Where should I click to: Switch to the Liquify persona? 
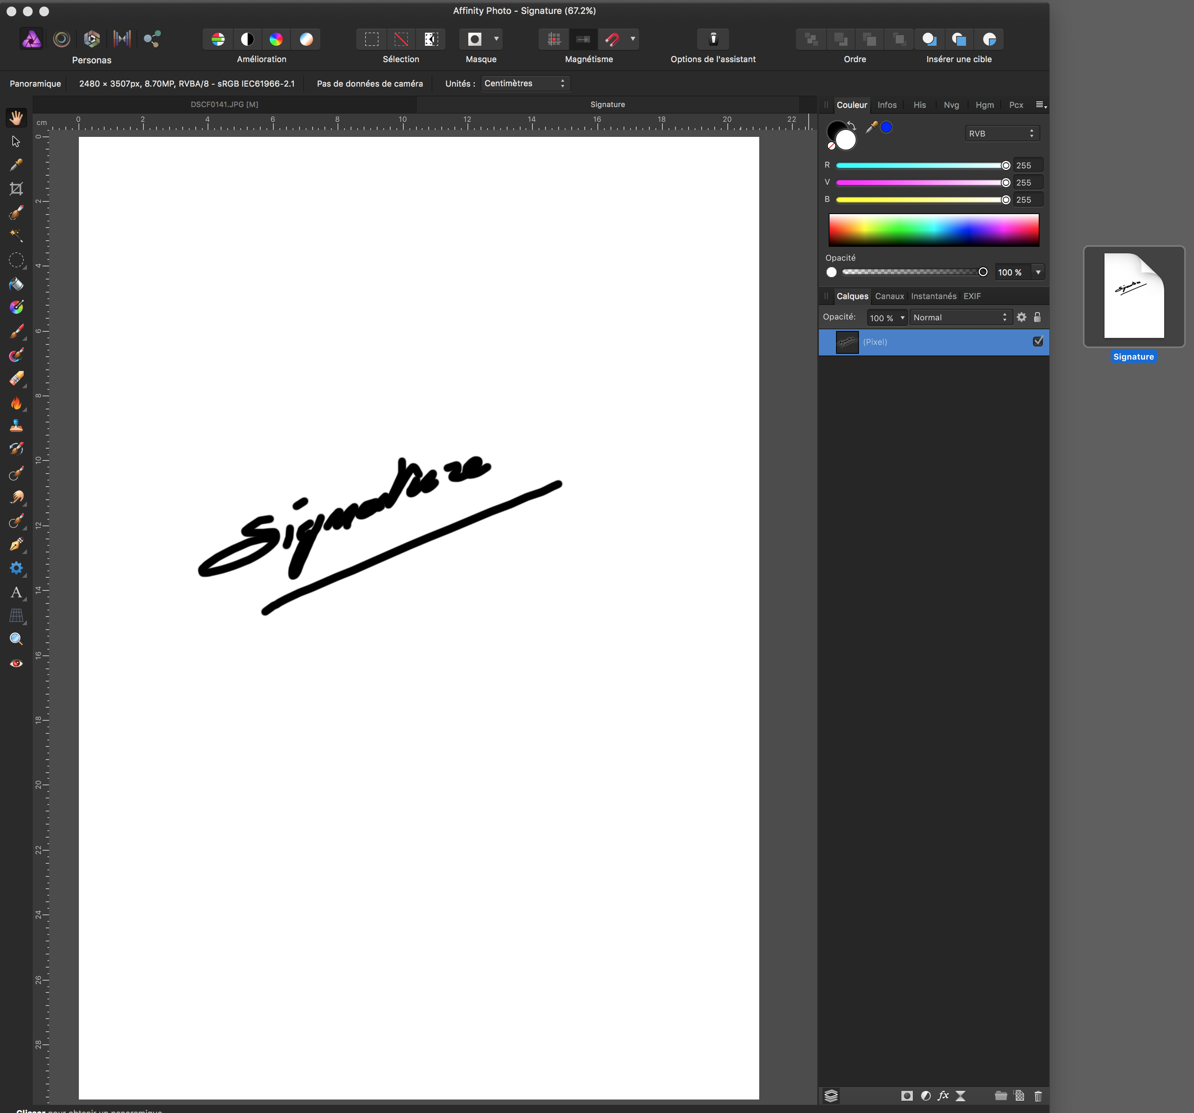(61, 39)
